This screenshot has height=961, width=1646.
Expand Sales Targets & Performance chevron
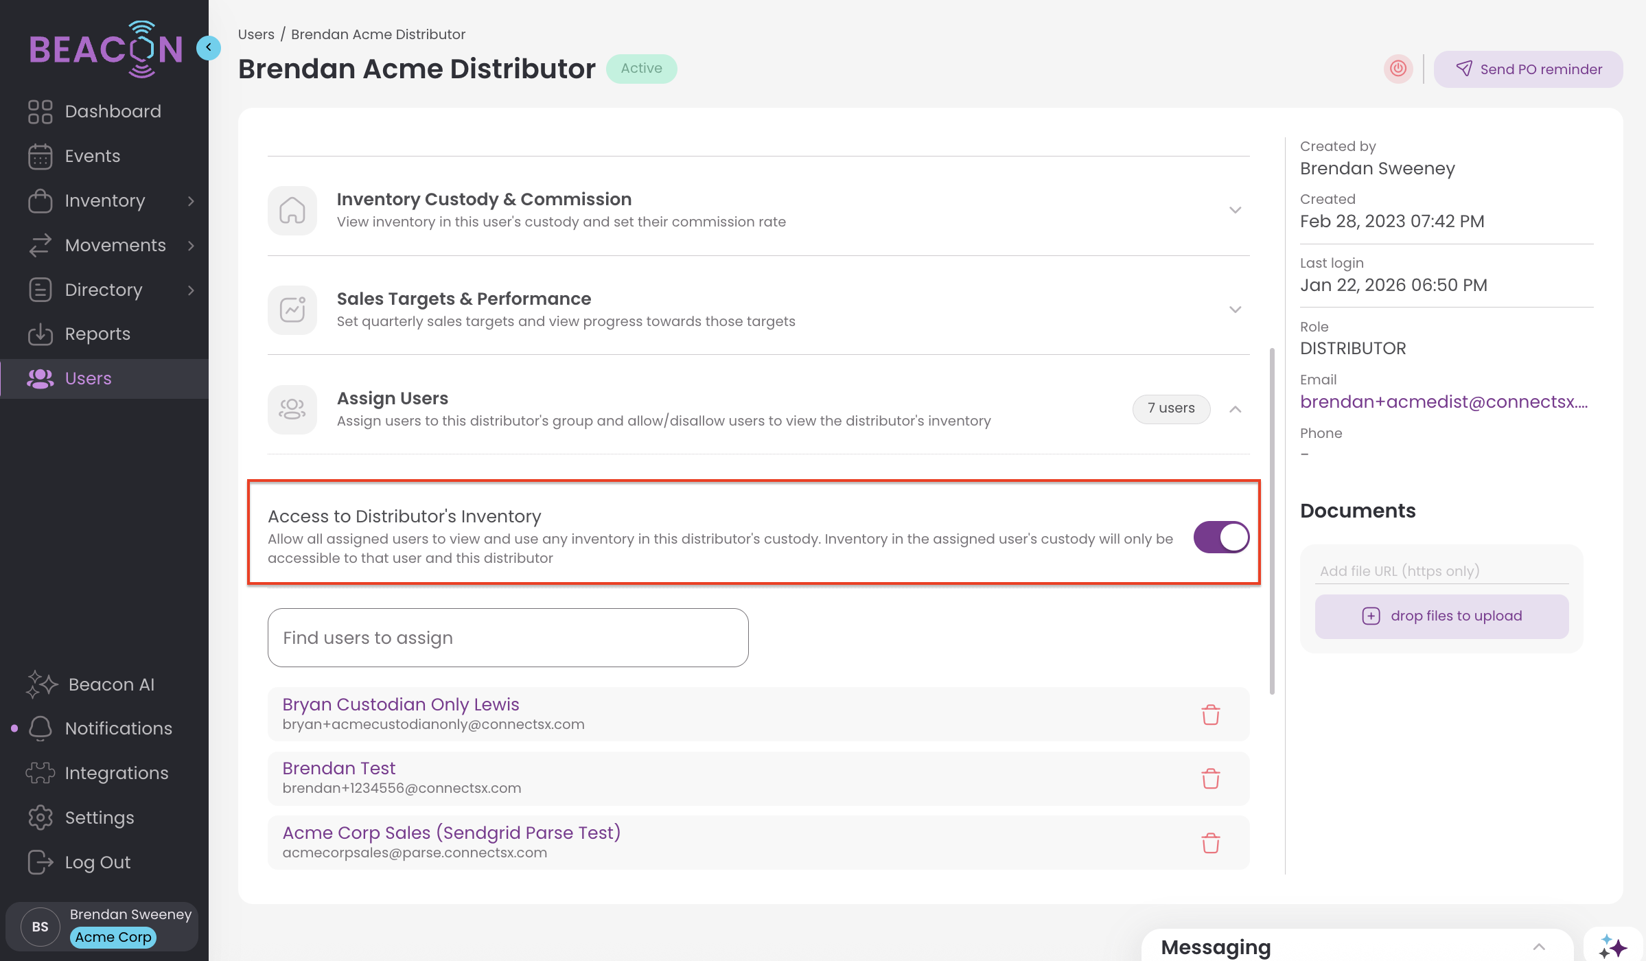pyautogui.click(x=1235, y=310)
